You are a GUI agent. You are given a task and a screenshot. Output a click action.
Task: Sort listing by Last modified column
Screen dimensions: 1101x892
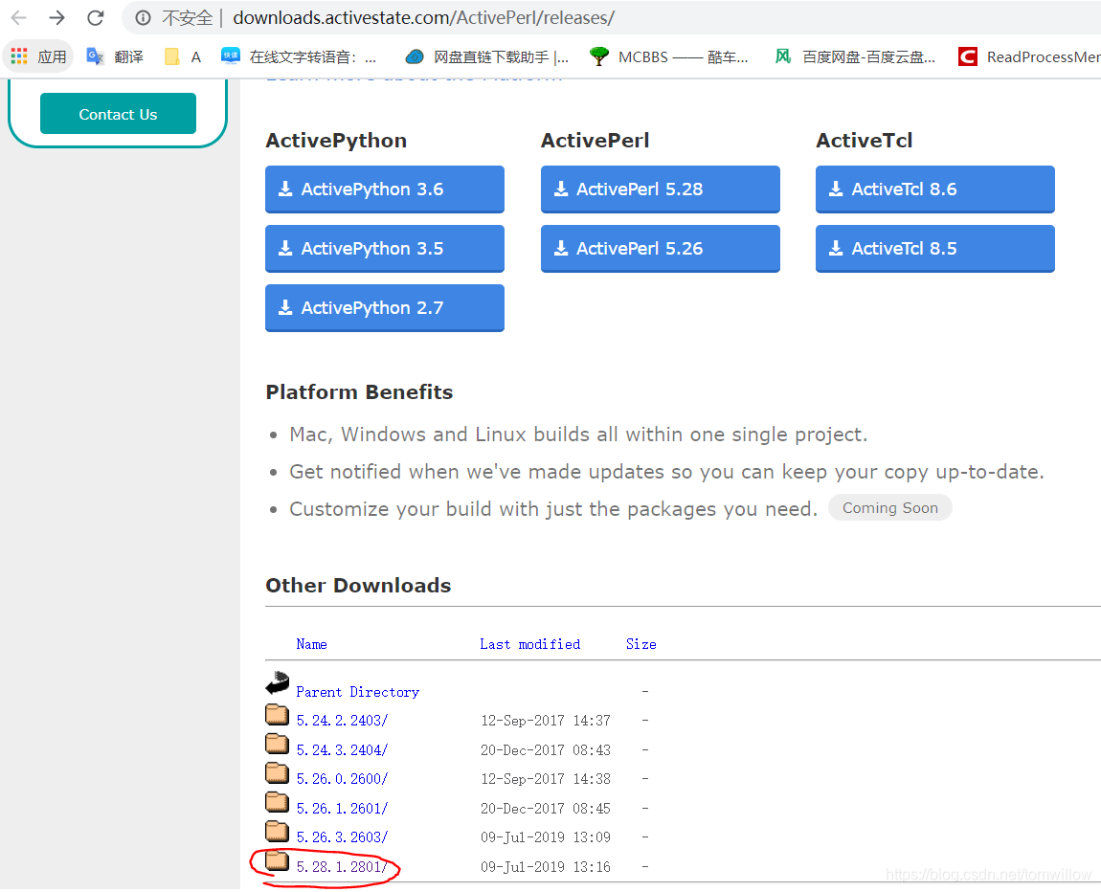530,644
